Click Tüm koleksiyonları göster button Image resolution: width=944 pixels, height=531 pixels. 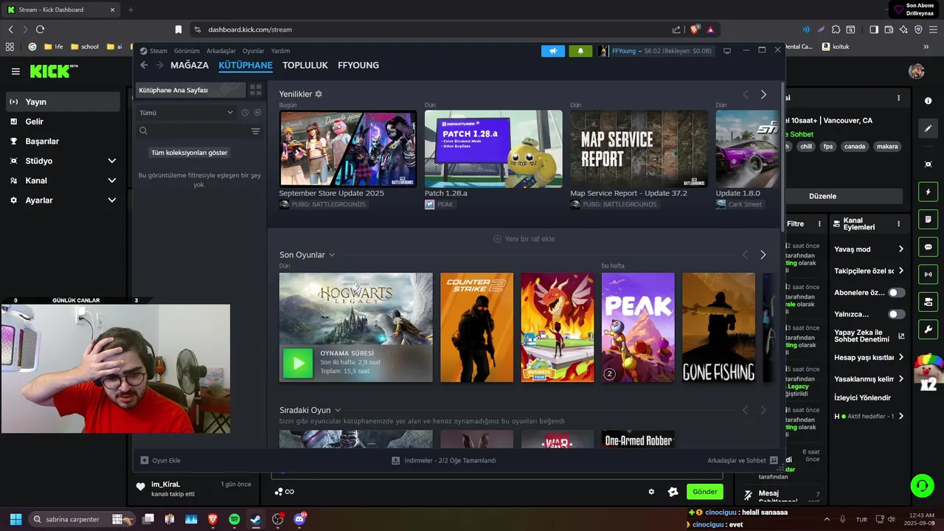[190, 153]
